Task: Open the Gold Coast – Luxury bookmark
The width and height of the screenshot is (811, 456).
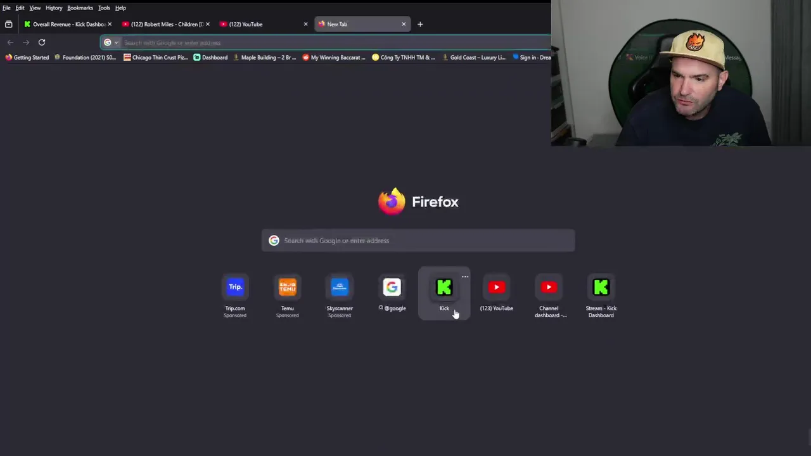Action: [x=474, y=58]
